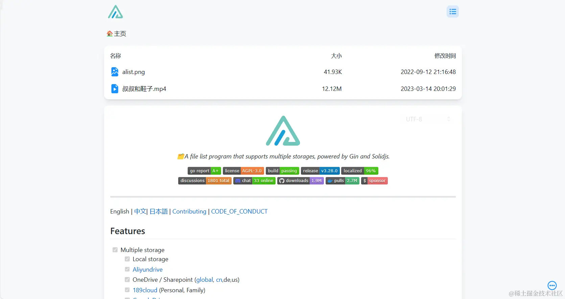Click the Local storage checkbox
Image resolution: width=565 pixels, height=299 pixels.
click(127, 259)
